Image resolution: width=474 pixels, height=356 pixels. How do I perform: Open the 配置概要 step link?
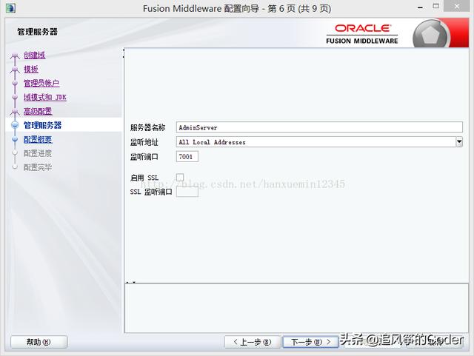click(38, 139)
